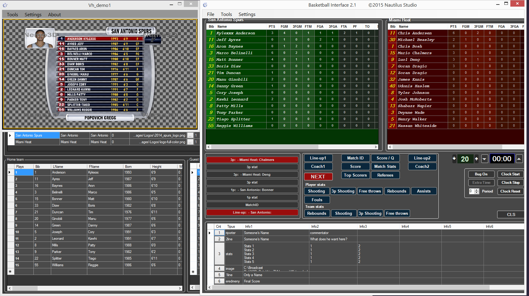Click the red NEXT button
The height and width of the screenshot is (296, 529).
318,177
